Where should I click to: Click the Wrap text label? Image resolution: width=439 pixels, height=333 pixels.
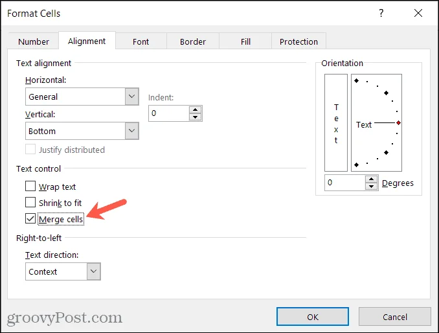click(58, 187)
